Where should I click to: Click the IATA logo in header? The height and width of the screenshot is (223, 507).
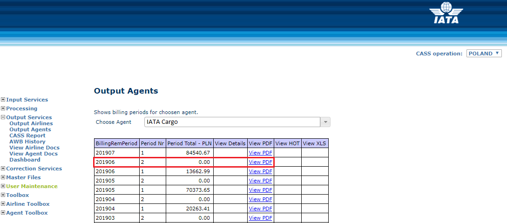[446, 13]
